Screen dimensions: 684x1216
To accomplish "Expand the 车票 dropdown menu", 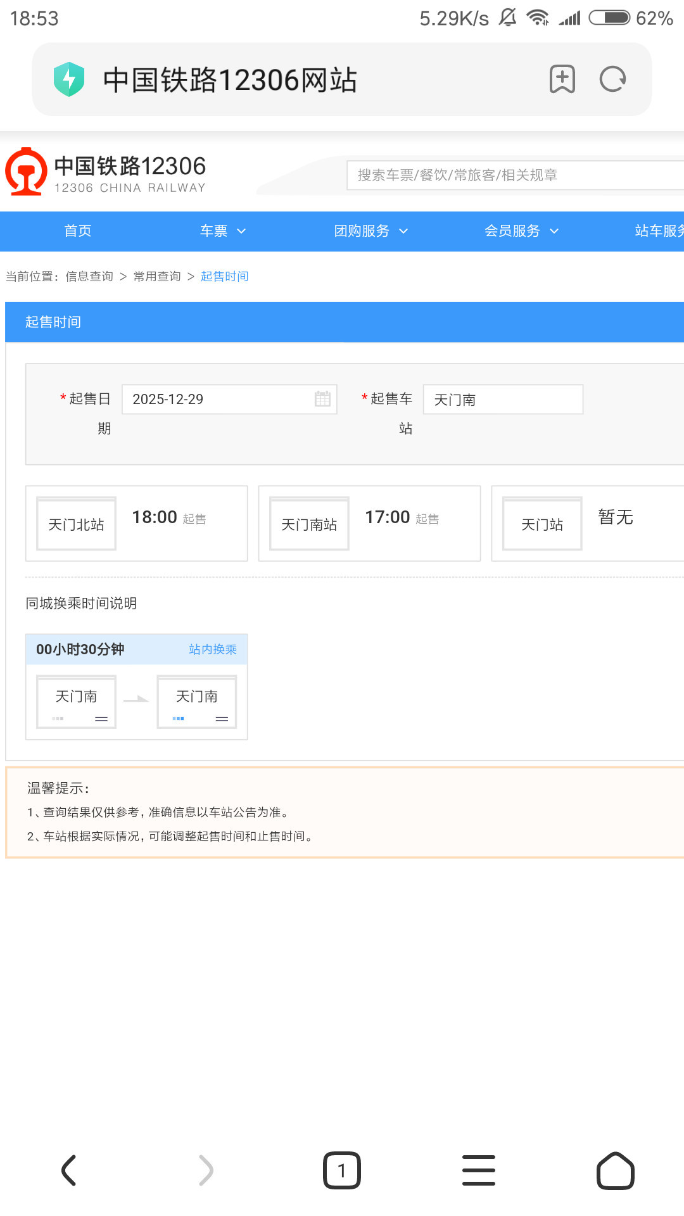I will tap(222, 231).
